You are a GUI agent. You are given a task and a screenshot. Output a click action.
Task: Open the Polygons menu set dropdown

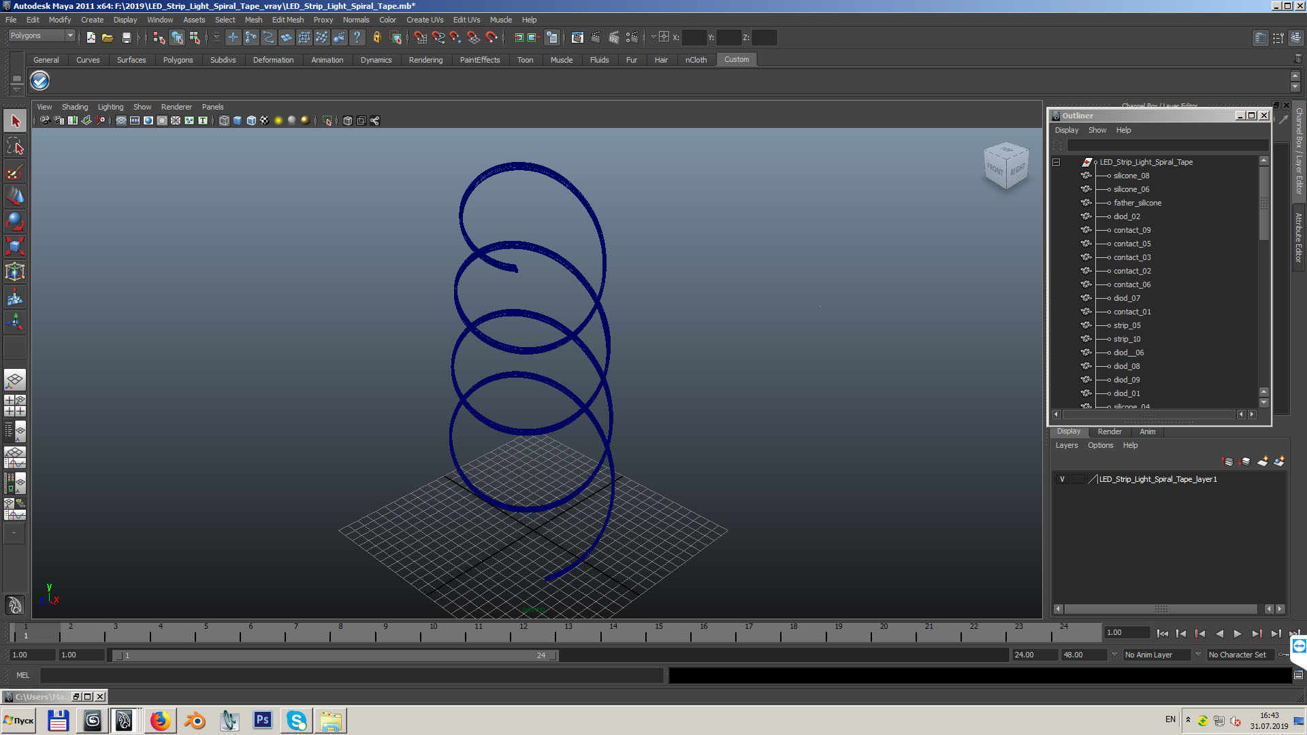69,35
